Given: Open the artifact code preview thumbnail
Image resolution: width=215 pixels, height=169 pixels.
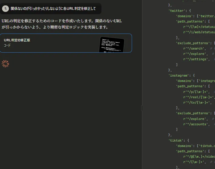Looking at the screenshot, I should point(112,45).
